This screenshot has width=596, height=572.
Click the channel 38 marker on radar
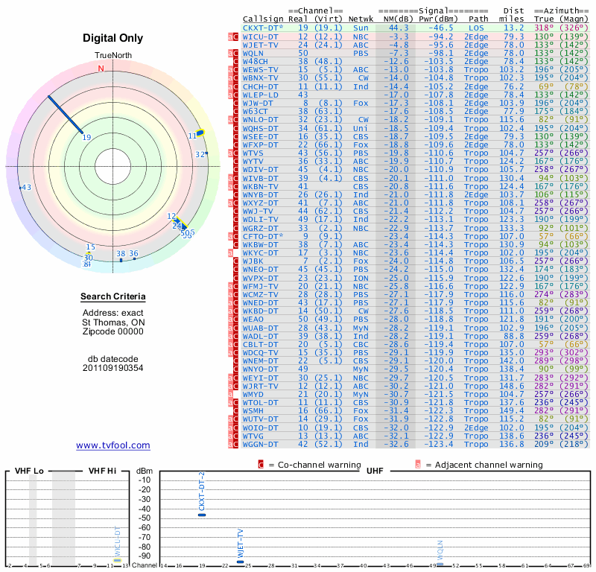121,259
